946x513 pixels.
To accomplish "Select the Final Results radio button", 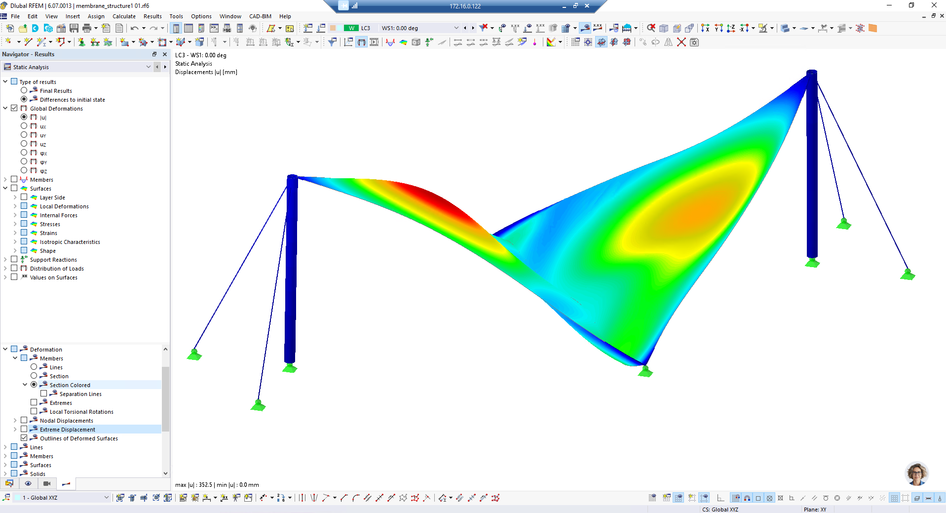I will (x=24, y=90).
